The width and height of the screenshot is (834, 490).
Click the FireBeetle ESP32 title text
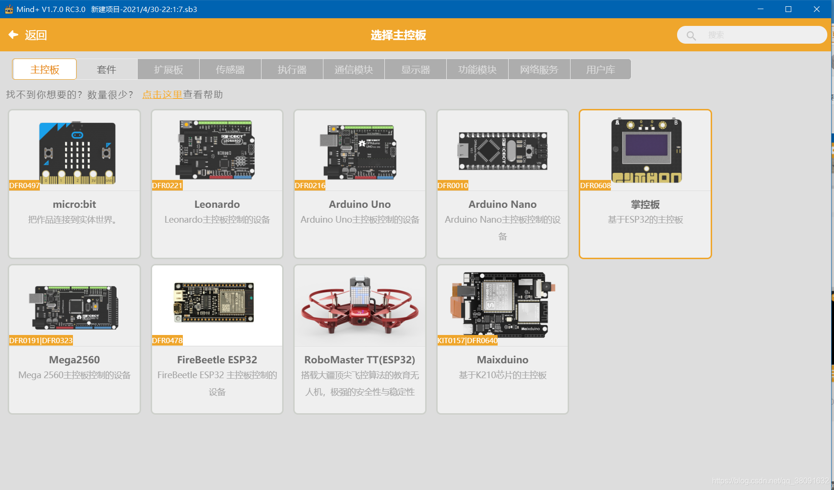pos(217,360)
